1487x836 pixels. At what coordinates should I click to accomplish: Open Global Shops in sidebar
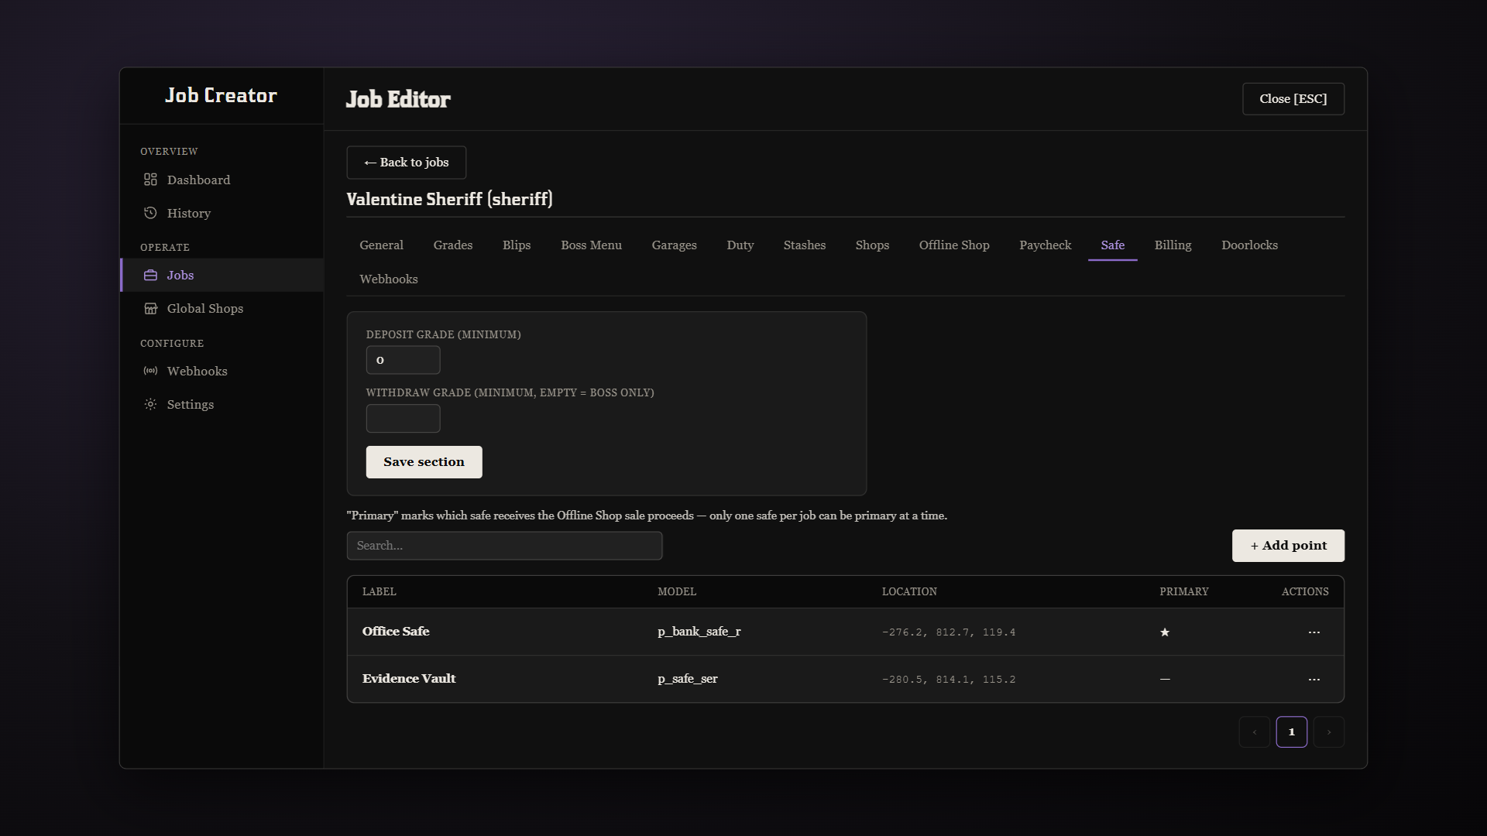(x=222, y=308)
